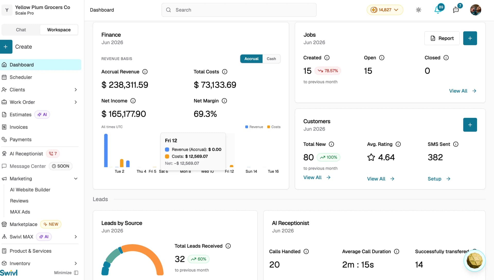494x280 pixels.
Task: Switch to the Chat tab
Action: tap(21, 30)
